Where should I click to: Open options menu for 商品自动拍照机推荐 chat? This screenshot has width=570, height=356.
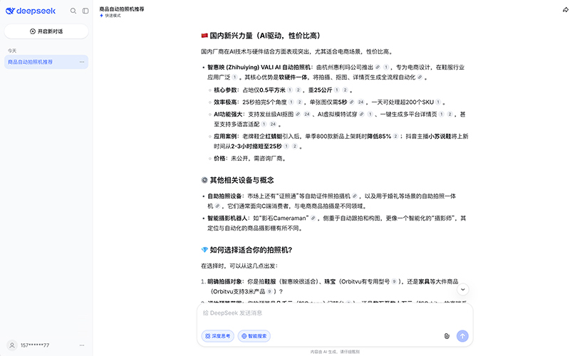82,62
